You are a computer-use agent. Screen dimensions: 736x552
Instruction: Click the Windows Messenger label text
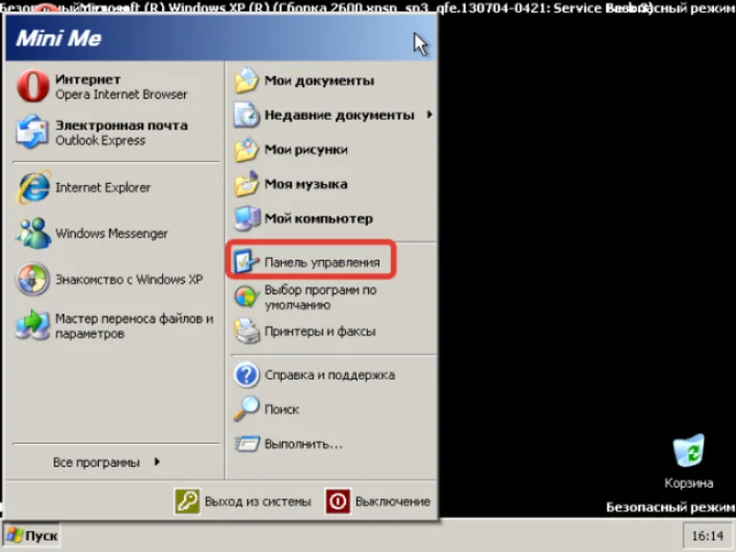[x=111, y=233]
